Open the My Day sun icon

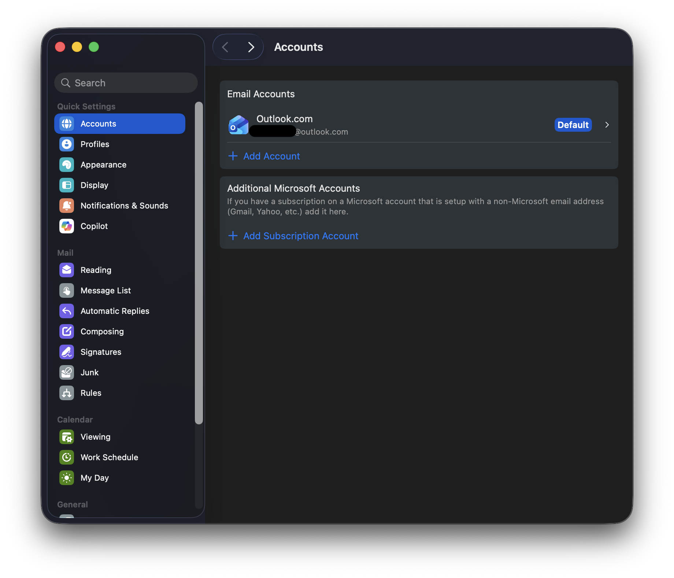(x=67, y=478)
